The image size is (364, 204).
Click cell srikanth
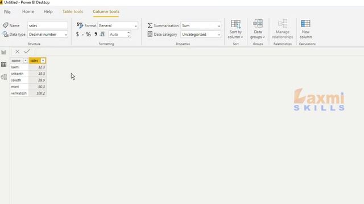(x=19, y=74)
